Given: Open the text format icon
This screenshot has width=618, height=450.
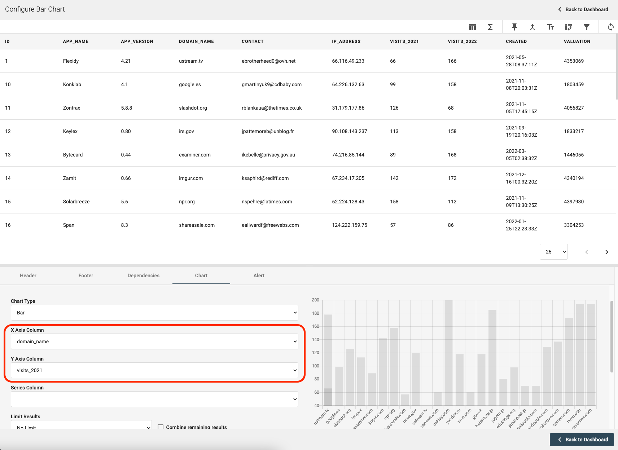Looking at the screenshot, I should click(x=551, y=27).
